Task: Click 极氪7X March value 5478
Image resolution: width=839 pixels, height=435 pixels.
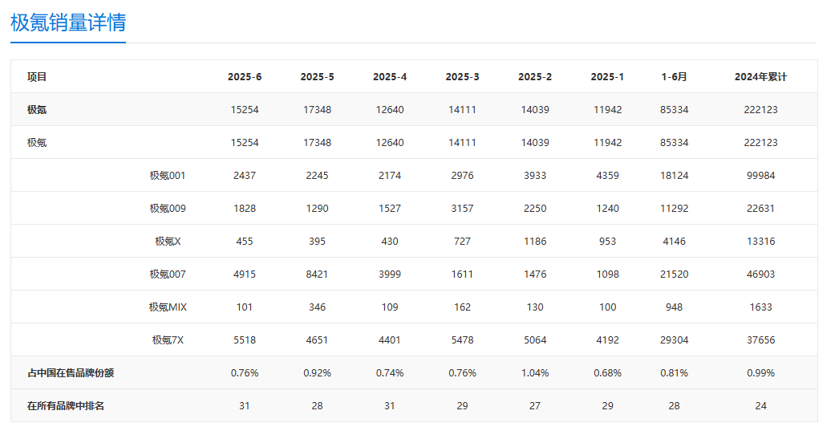Action: [x=462, y=340]
